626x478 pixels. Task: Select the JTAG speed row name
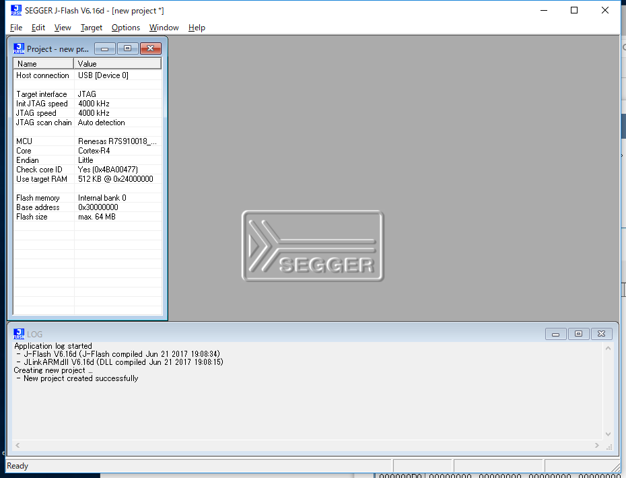36,113
